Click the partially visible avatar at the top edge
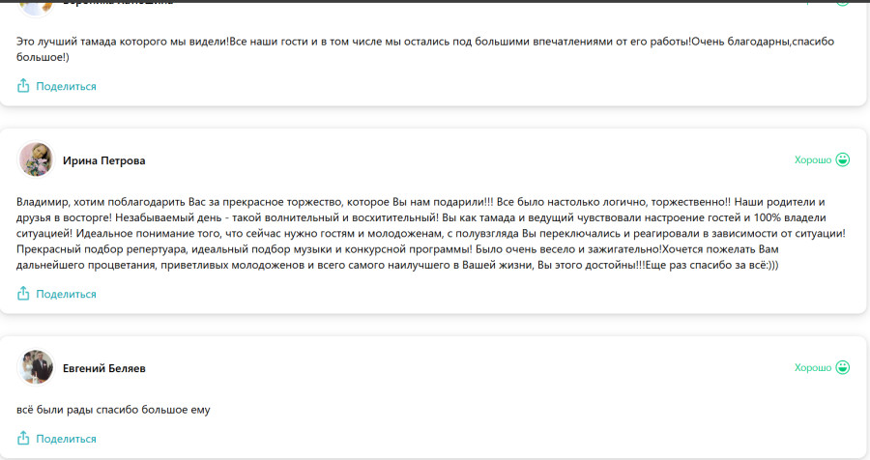Screen dimensions: 870x460 [36, 5]
